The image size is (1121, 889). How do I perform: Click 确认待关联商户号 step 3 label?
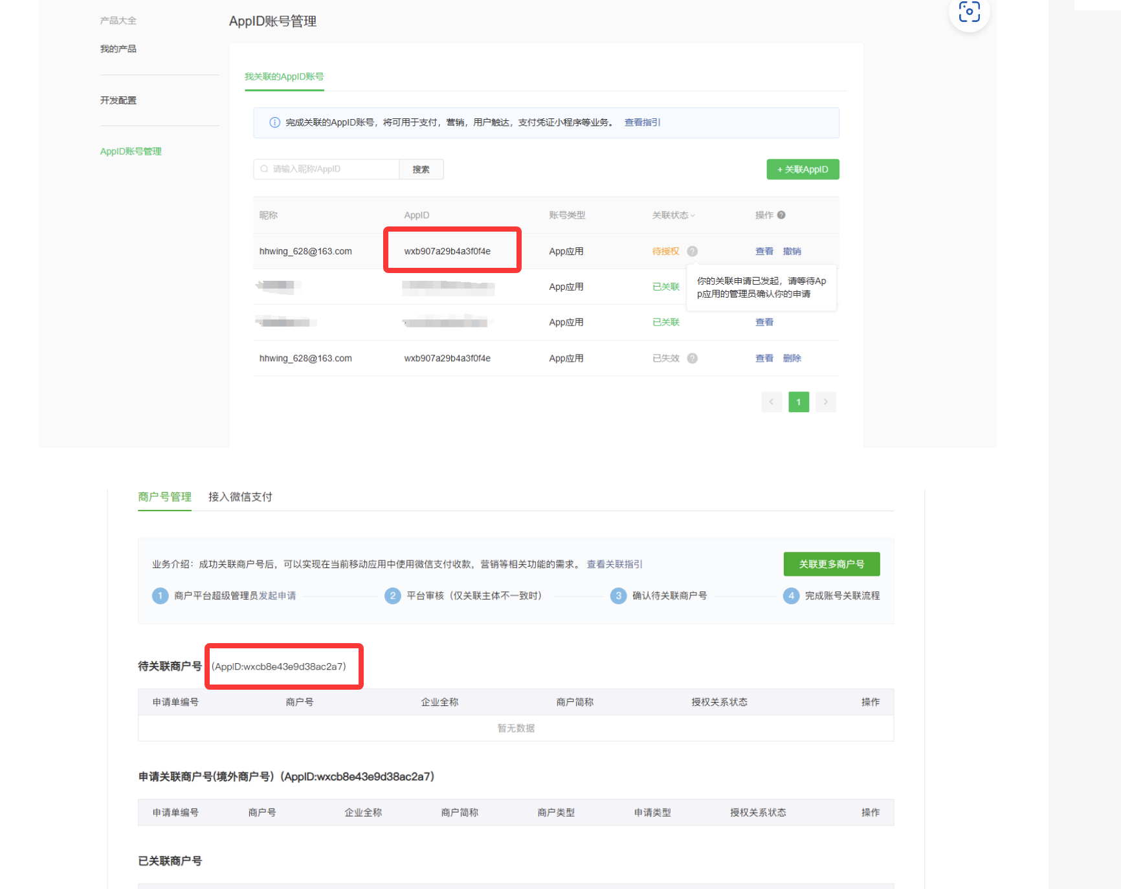[669, 596]
